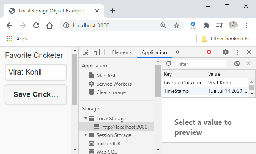Toggle the device toolbar in DevTools

(x=97, y=52)
